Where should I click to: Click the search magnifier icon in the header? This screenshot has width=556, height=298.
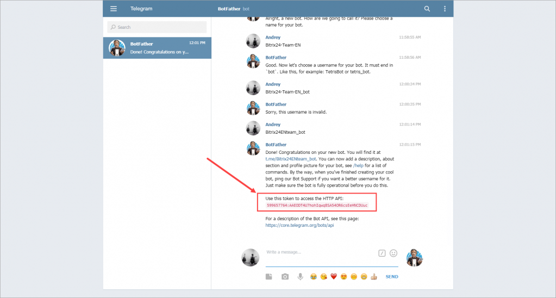427,9
